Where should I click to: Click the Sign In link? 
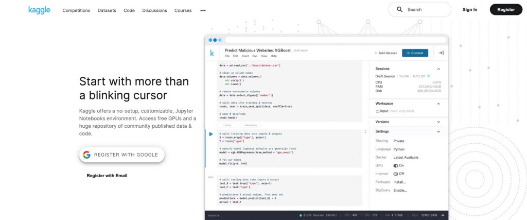469,9
